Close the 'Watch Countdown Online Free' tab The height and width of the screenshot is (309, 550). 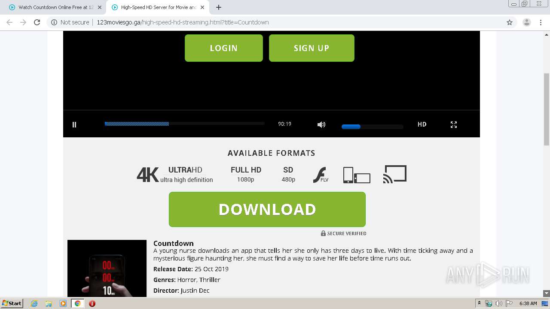click(100, 7)
